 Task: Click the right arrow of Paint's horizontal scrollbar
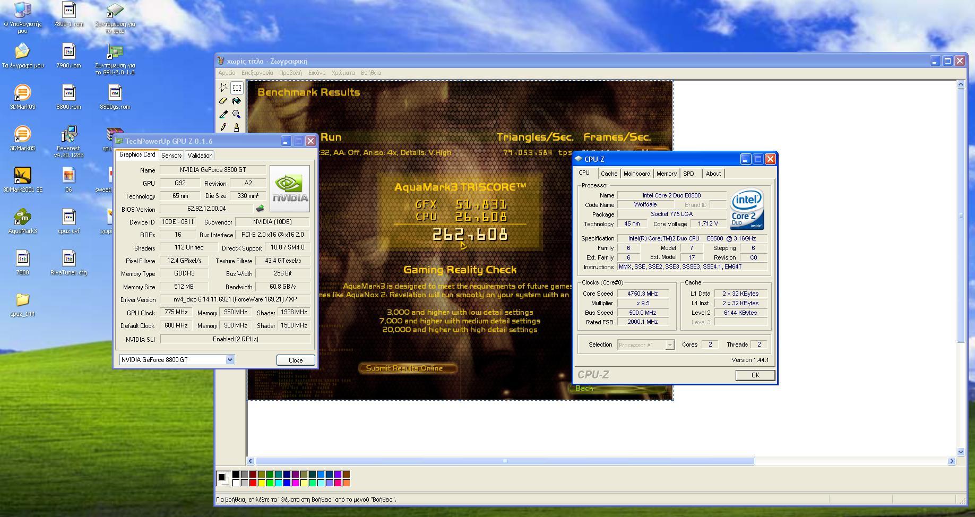[952, 461]
